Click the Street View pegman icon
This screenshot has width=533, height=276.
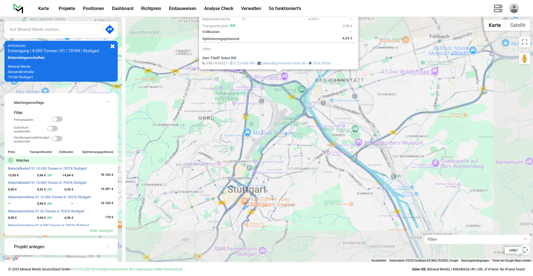pyautogui.click(x=524, y=59)
